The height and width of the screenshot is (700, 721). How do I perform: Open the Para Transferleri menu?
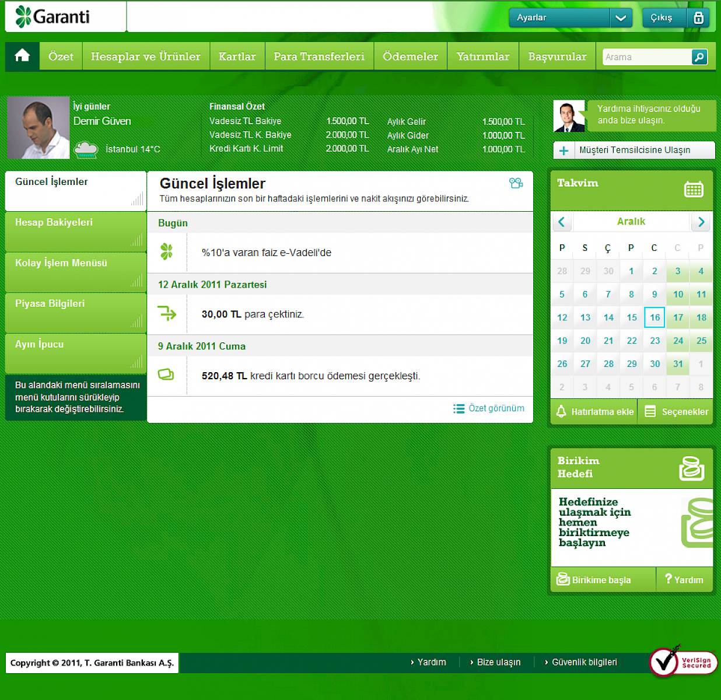pyautogui.click(x=319, y=57)
